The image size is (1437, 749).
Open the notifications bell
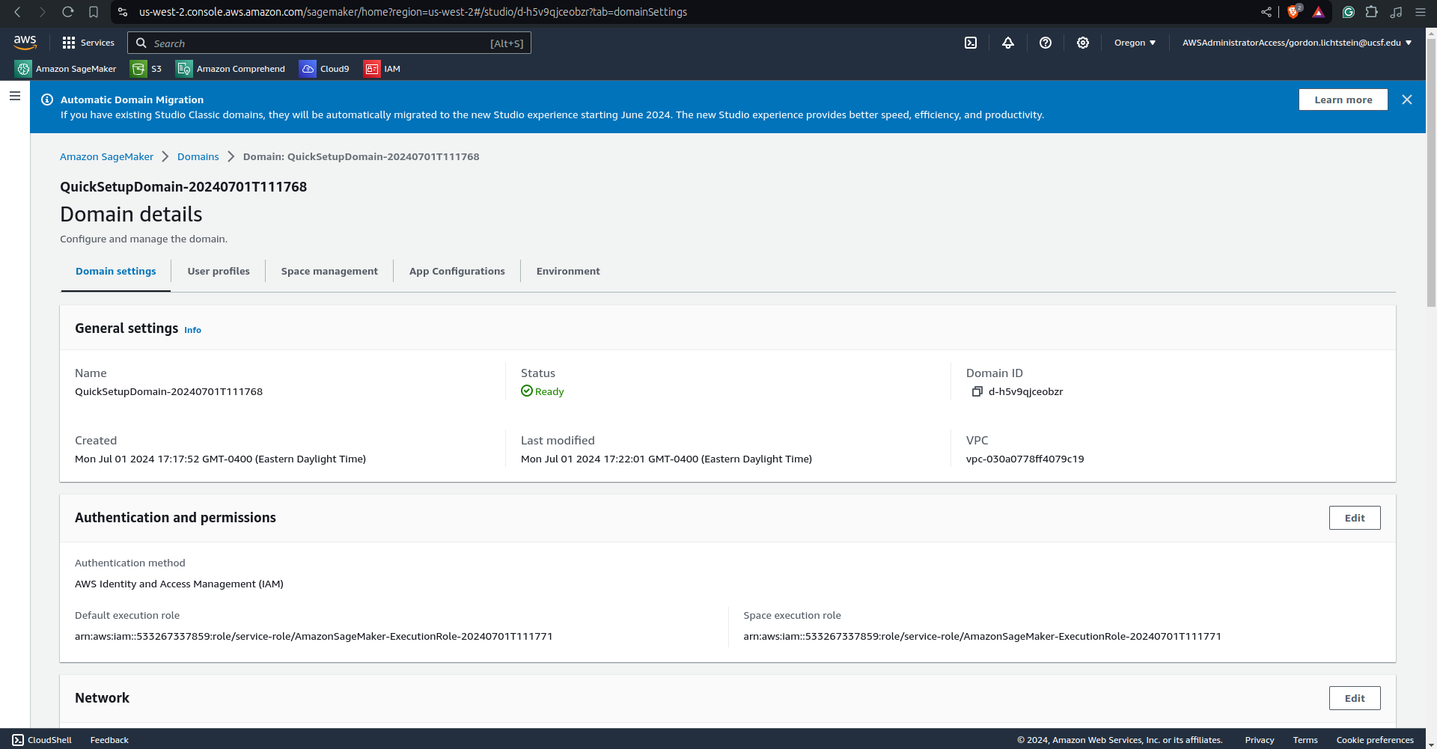tap(1008, 43)
